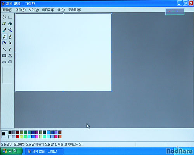Activate the Text tool
Image resolution: width=194 pixels, height=155 pixels.
(x=10, y=43)
